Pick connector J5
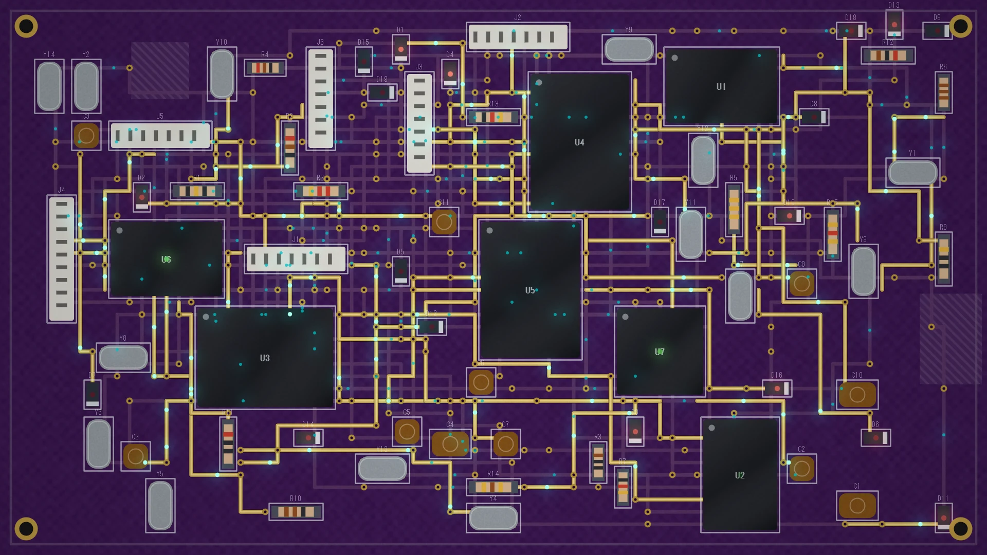Screen dimensions: 987x555 160,136
